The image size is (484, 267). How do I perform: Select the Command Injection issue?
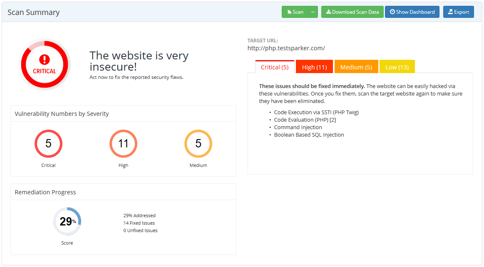[x=298, y=127]
